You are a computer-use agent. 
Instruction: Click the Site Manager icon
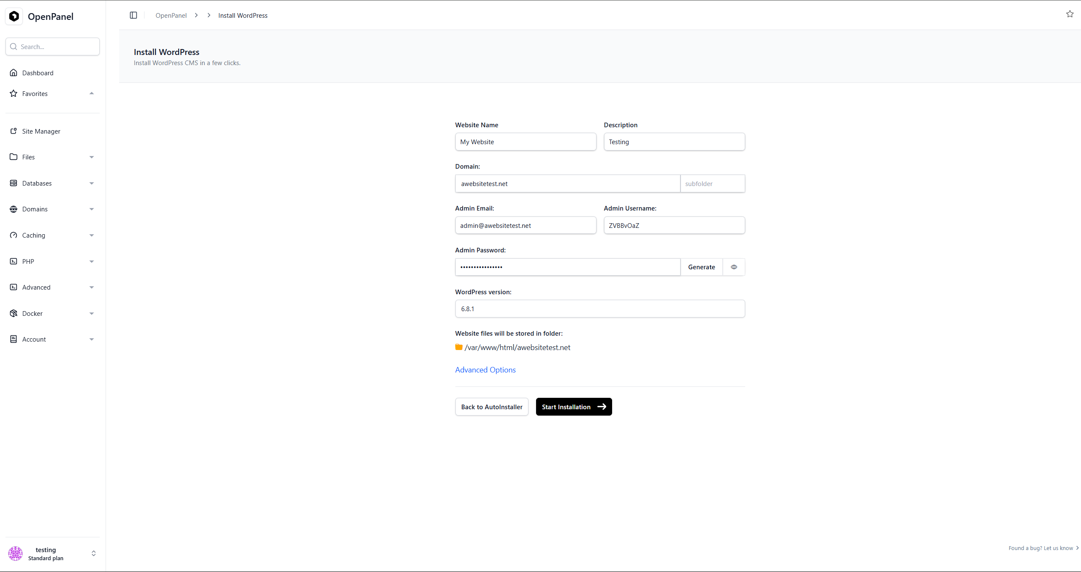14,131
